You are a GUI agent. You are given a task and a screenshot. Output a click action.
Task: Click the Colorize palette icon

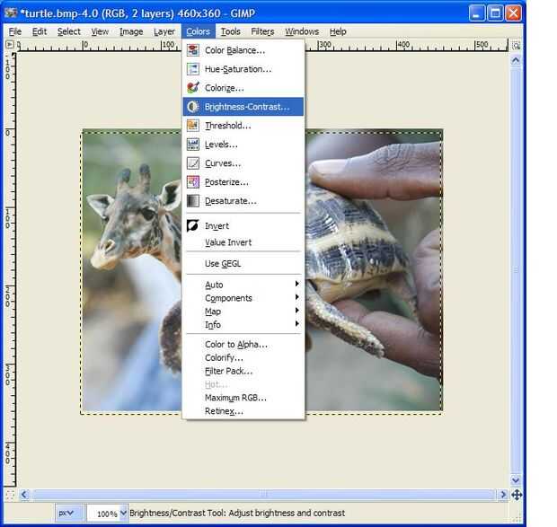click(x=193, y=88)
